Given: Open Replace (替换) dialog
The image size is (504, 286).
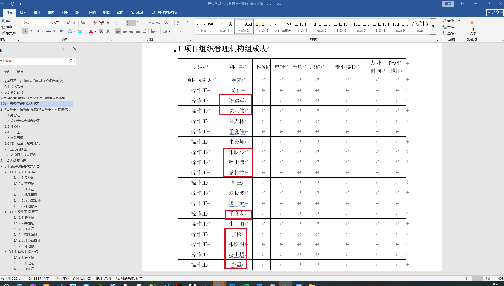Looking at the screenshot, I should pyautogui.click(x=448, y=27).
